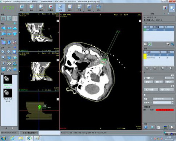
Task: Open file explorer folder in taskbar
Action: point(21,138)
